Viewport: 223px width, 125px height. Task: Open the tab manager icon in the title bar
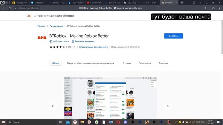[x=194, y=2]
